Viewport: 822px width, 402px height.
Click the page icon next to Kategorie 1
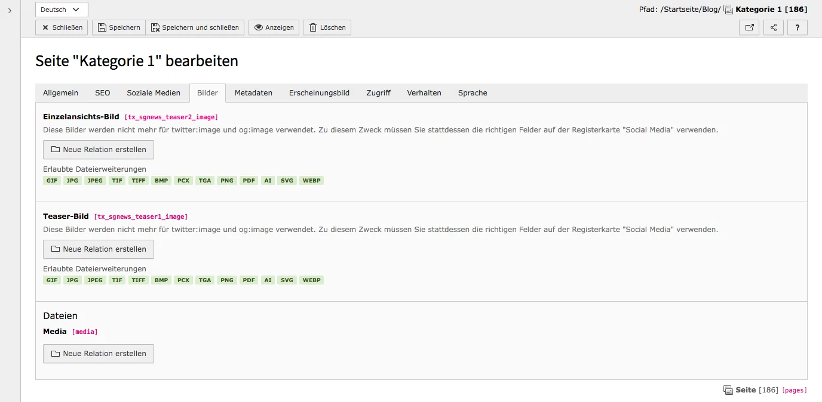(728, 9)
